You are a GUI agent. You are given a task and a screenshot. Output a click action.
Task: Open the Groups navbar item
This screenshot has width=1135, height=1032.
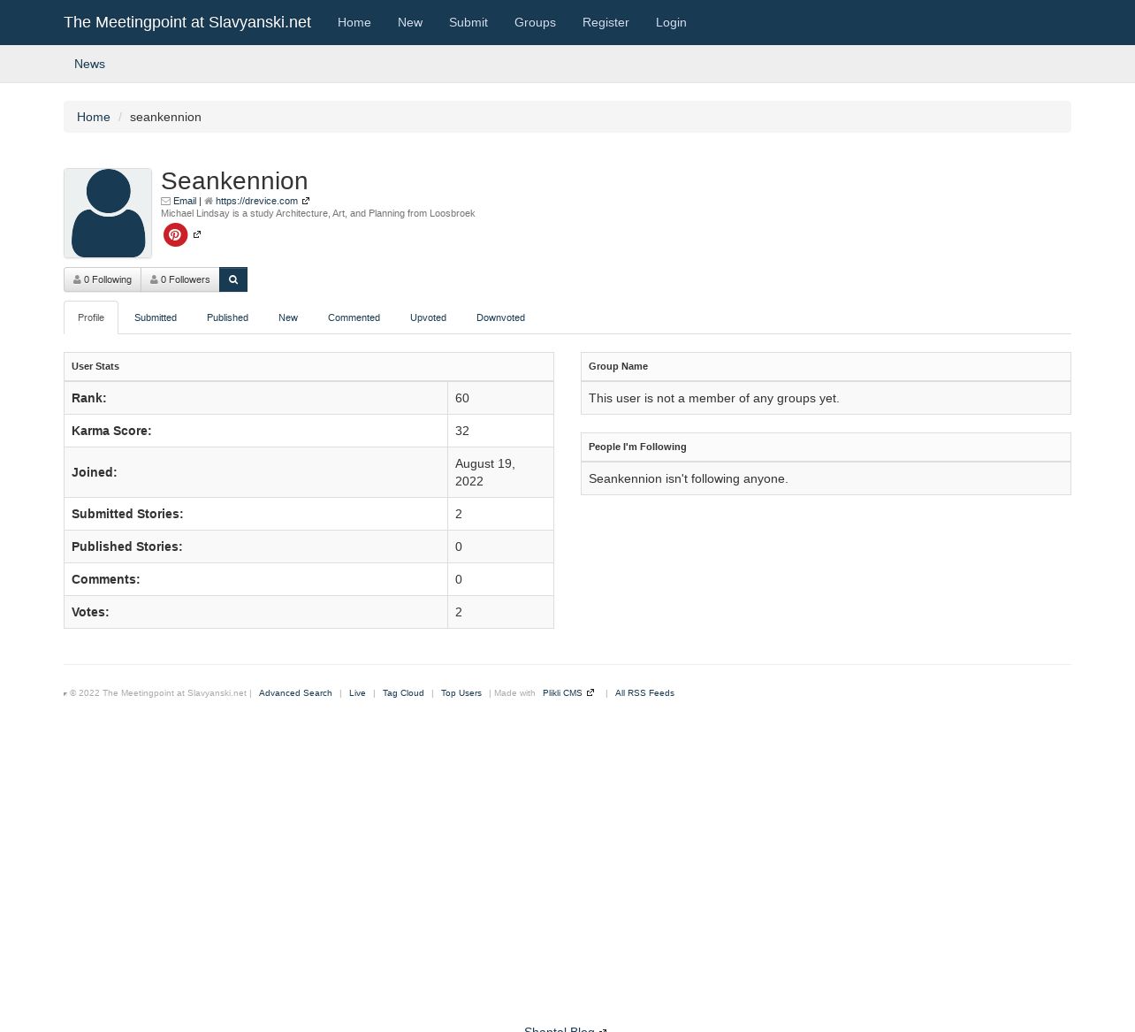[x=535, y=22]
